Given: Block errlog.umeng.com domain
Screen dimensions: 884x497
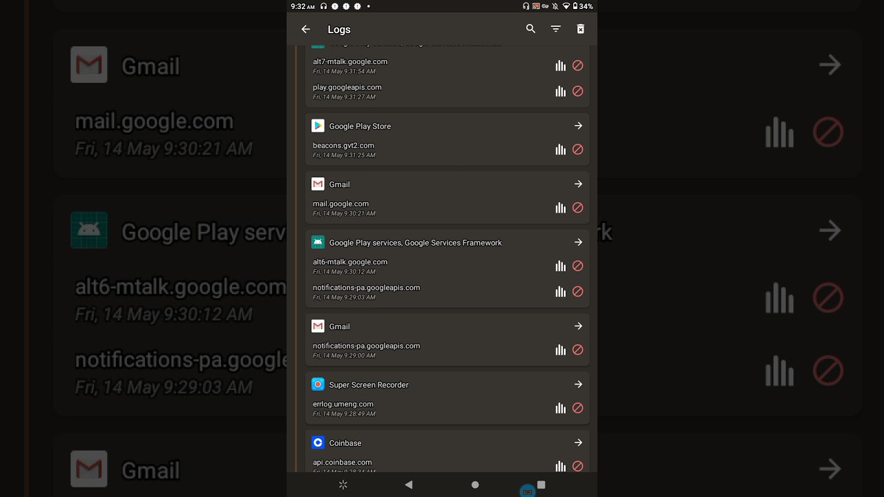Looking at the screenshot, I should pos(578,408).
